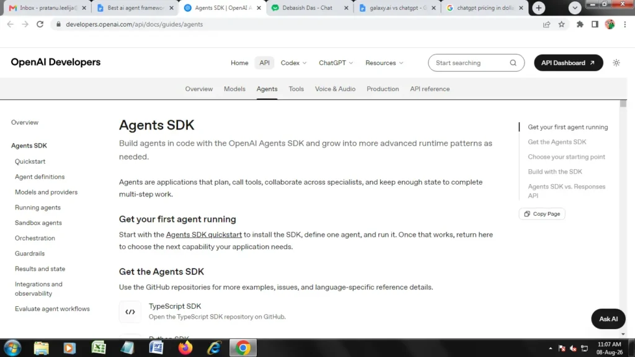This screenshot has height=357, width=635.
Task: Close the Inbox Gmail tab
Action: point(84,7)
